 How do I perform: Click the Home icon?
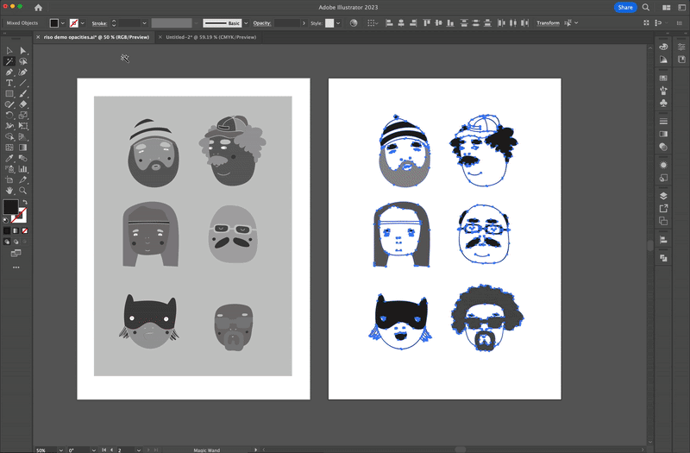coord(38,8)
